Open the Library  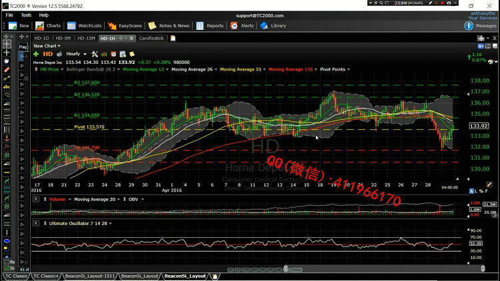(x=273, y=26)
